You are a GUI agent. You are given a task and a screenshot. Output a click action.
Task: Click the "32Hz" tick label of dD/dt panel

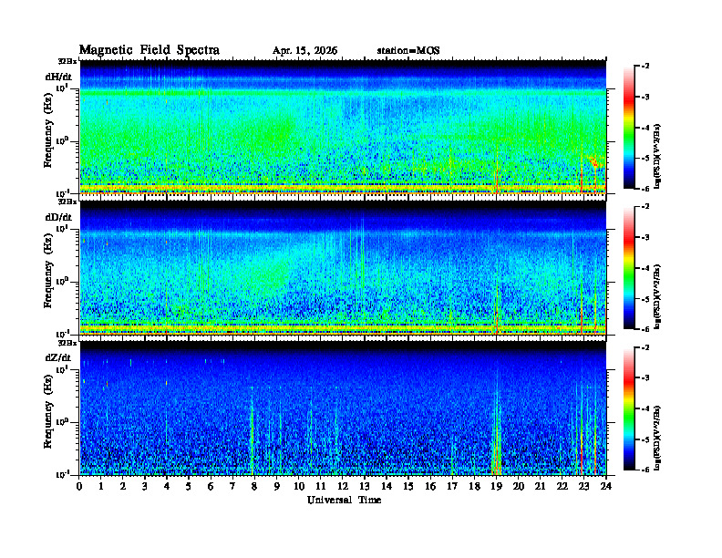67,201
